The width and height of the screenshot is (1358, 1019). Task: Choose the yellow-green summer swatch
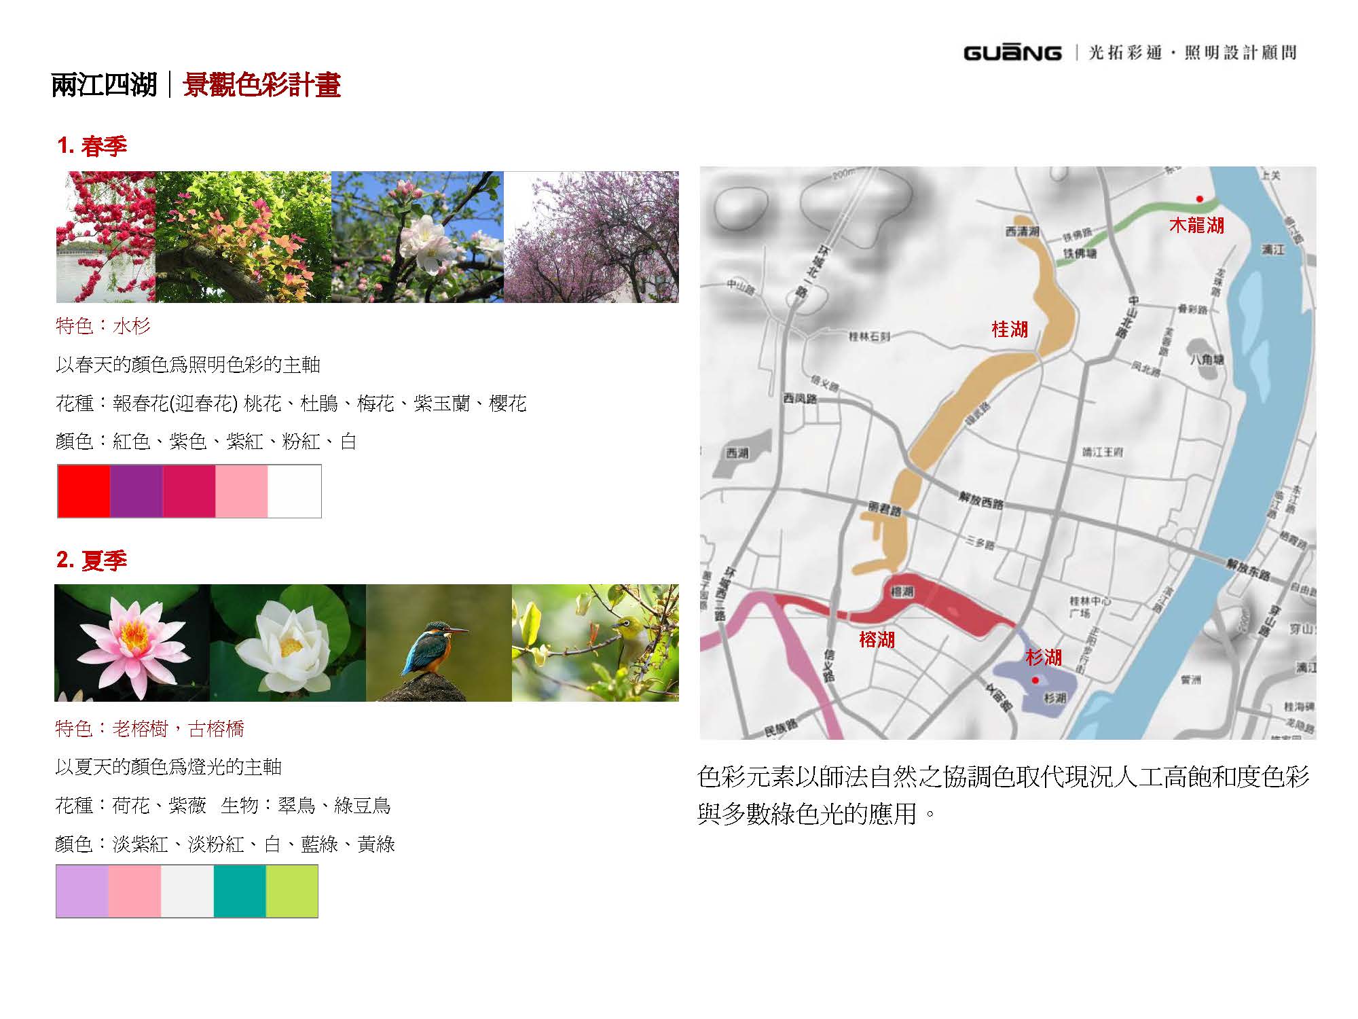coord(292,891)
